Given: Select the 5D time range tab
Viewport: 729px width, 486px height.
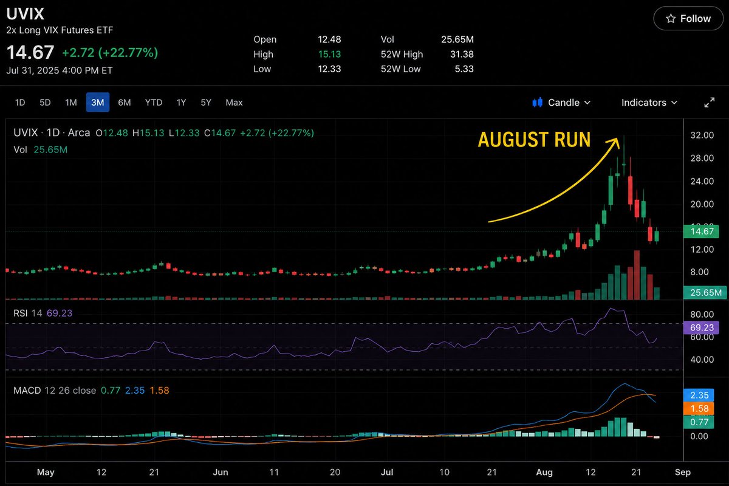Looking at the screenshot, I should coord(45,103).
